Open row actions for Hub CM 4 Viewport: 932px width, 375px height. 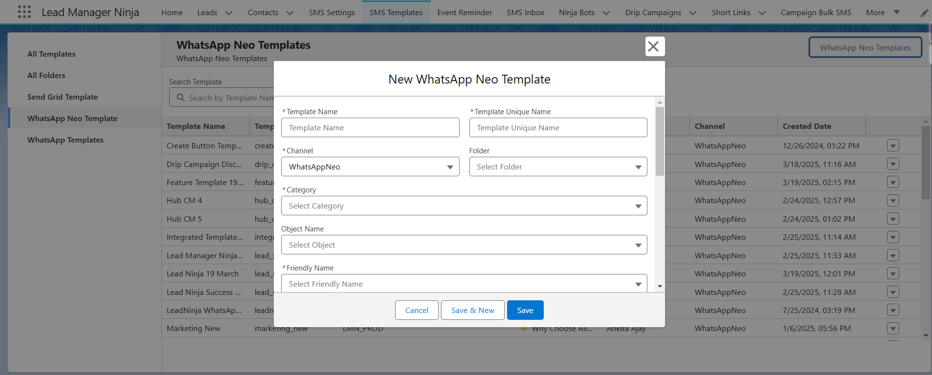point(893,200)
